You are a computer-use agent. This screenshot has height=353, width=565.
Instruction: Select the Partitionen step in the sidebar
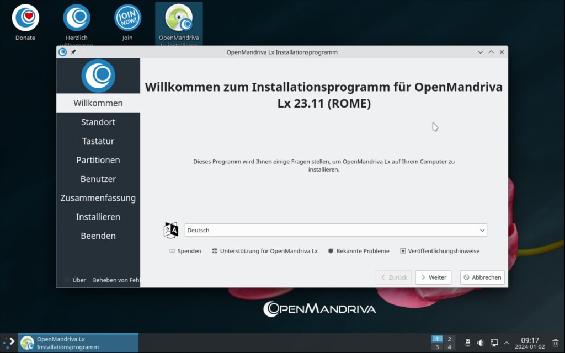tap(98, 160)
